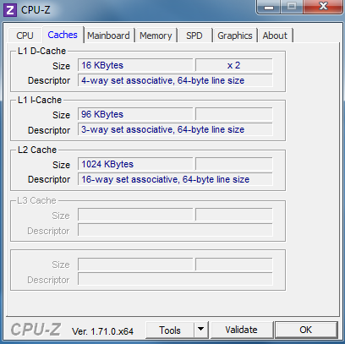Click the empty L3 Cache descriptor field
The height and width of the screenshot is (344, 345).
175,230
